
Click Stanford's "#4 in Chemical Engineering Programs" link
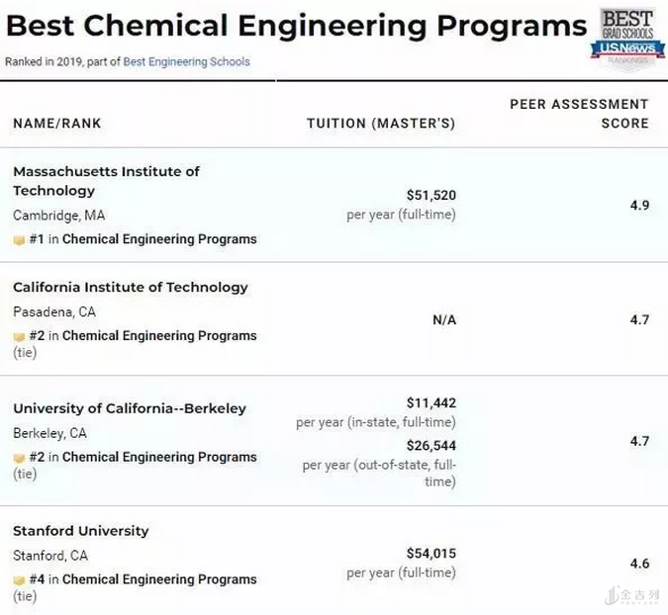coord(143,580)
